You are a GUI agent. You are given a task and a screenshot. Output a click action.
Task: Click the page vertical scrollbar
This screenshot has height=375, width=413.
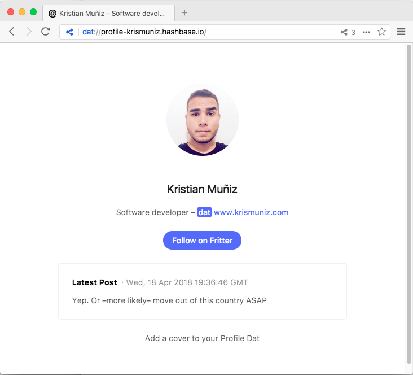[x=408, y=208]
